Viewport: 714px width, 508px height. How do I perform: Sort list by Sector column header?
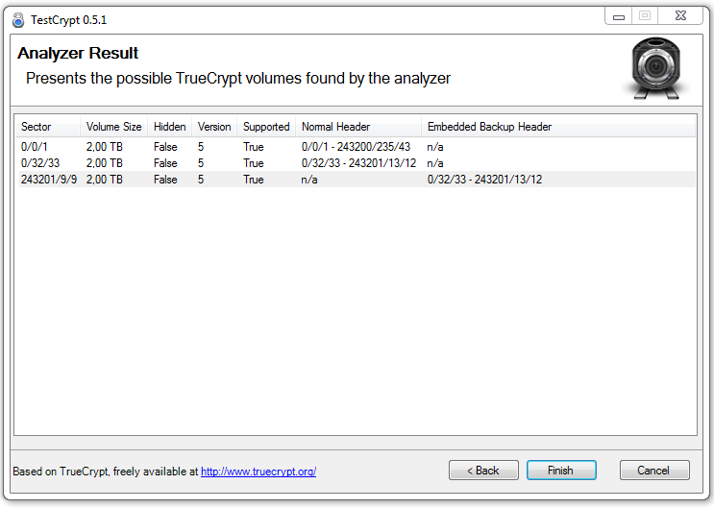click(48, 127)
